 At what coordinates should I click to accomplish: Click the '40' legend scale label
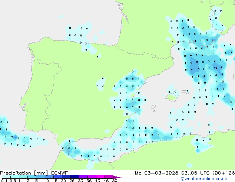point(97,181)
